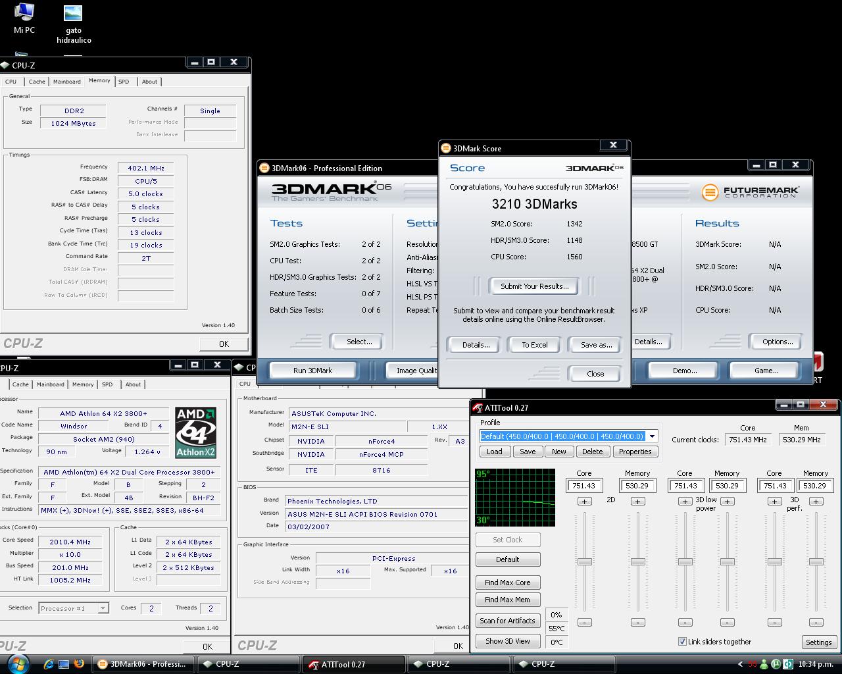This screenshot has height=674, width=842.
Task: Click To Excel in Score dialog
Action: (535, 345)
